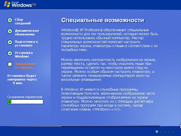Click the Специальные возможности heading
This screenshot has height=136, width=181.
tap(103, 20)
